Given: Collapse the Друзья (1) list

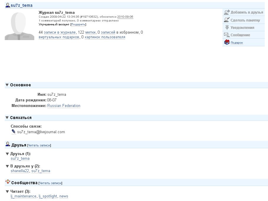Looking at the screenshot, I should (7, 154).
